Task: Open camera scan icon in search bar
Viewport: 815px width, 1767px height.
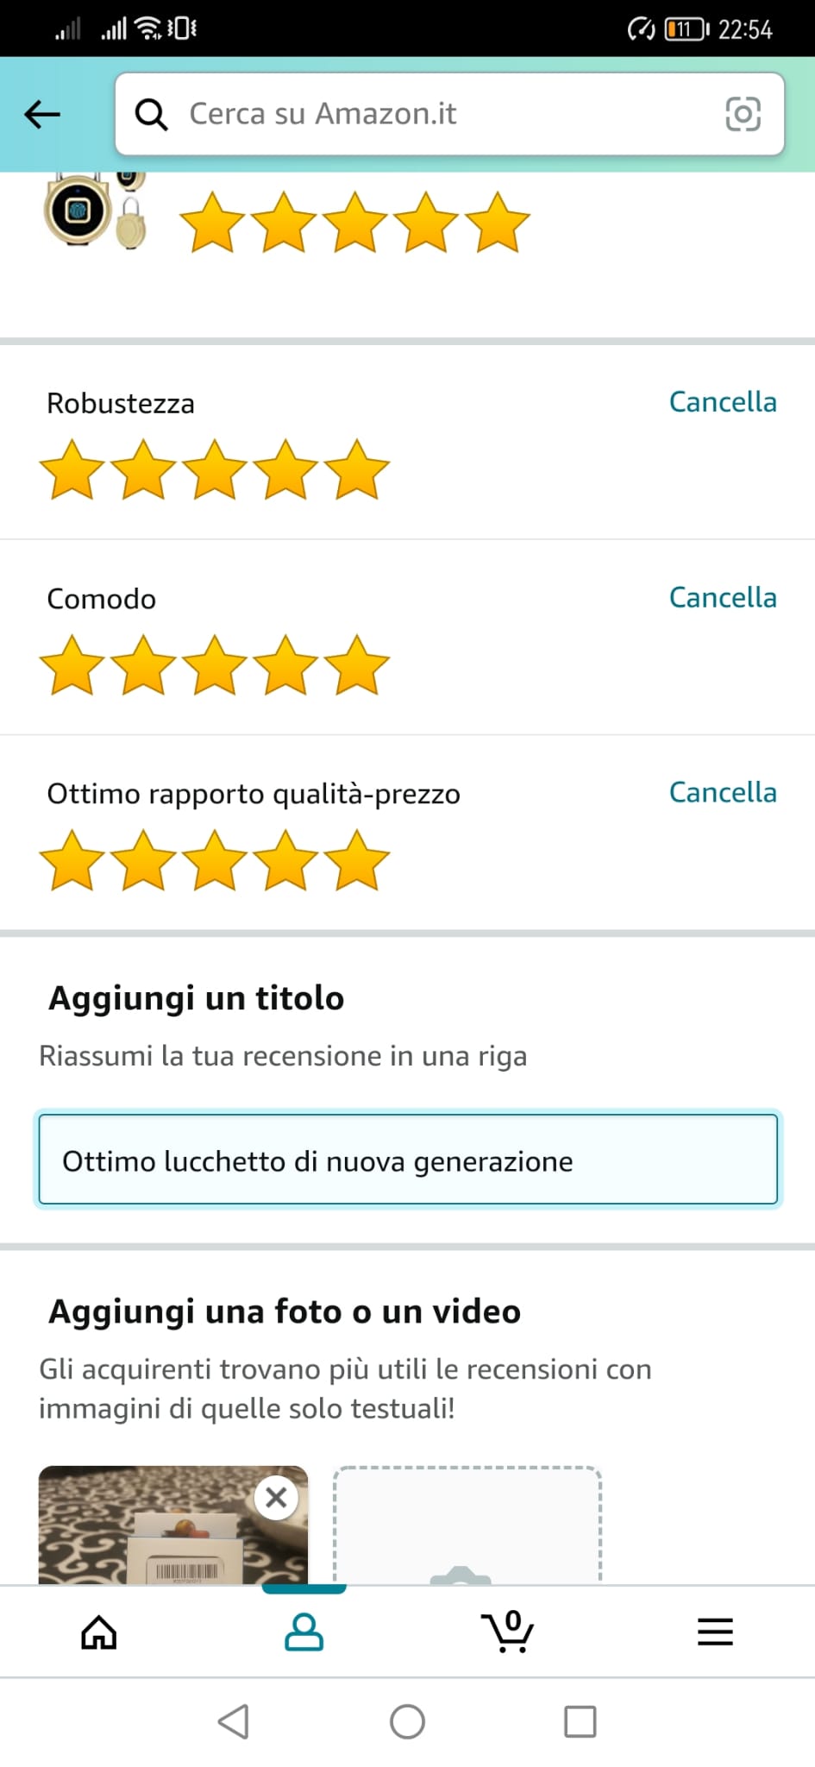Action: click(x=743, y=114)
